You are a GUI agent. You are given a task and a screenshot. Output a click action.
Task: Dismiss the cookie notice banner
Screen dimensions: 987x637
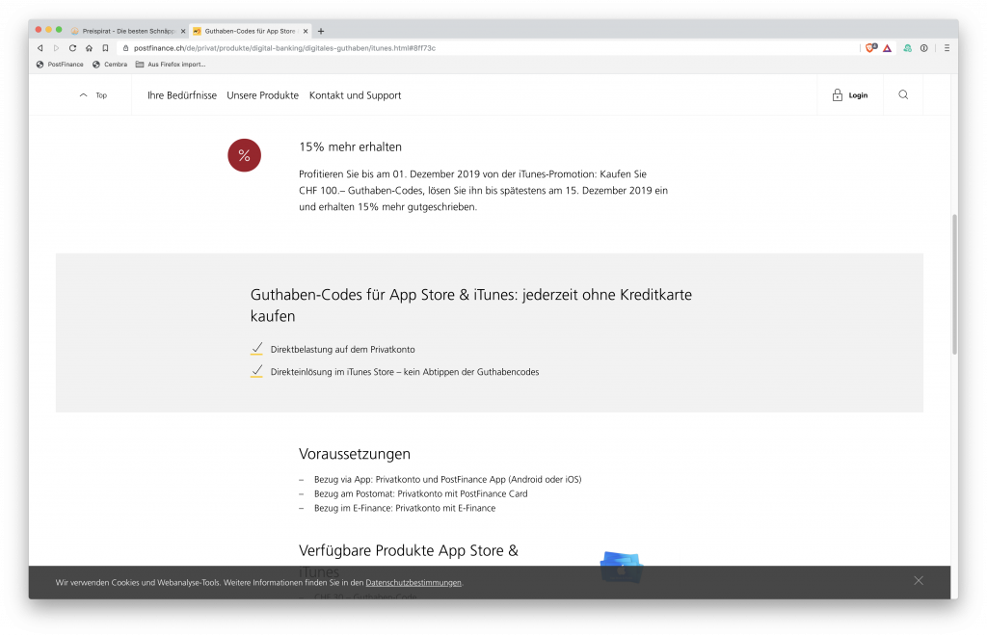point(919,580)
